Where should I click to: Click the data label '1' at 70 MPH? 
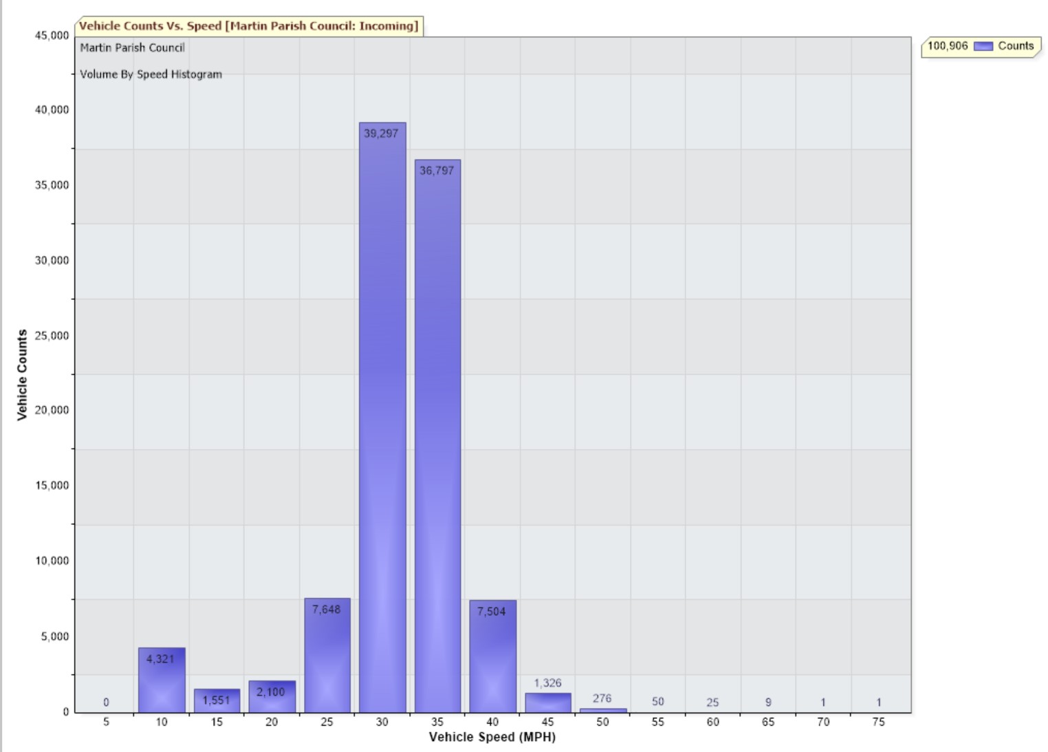823,702
